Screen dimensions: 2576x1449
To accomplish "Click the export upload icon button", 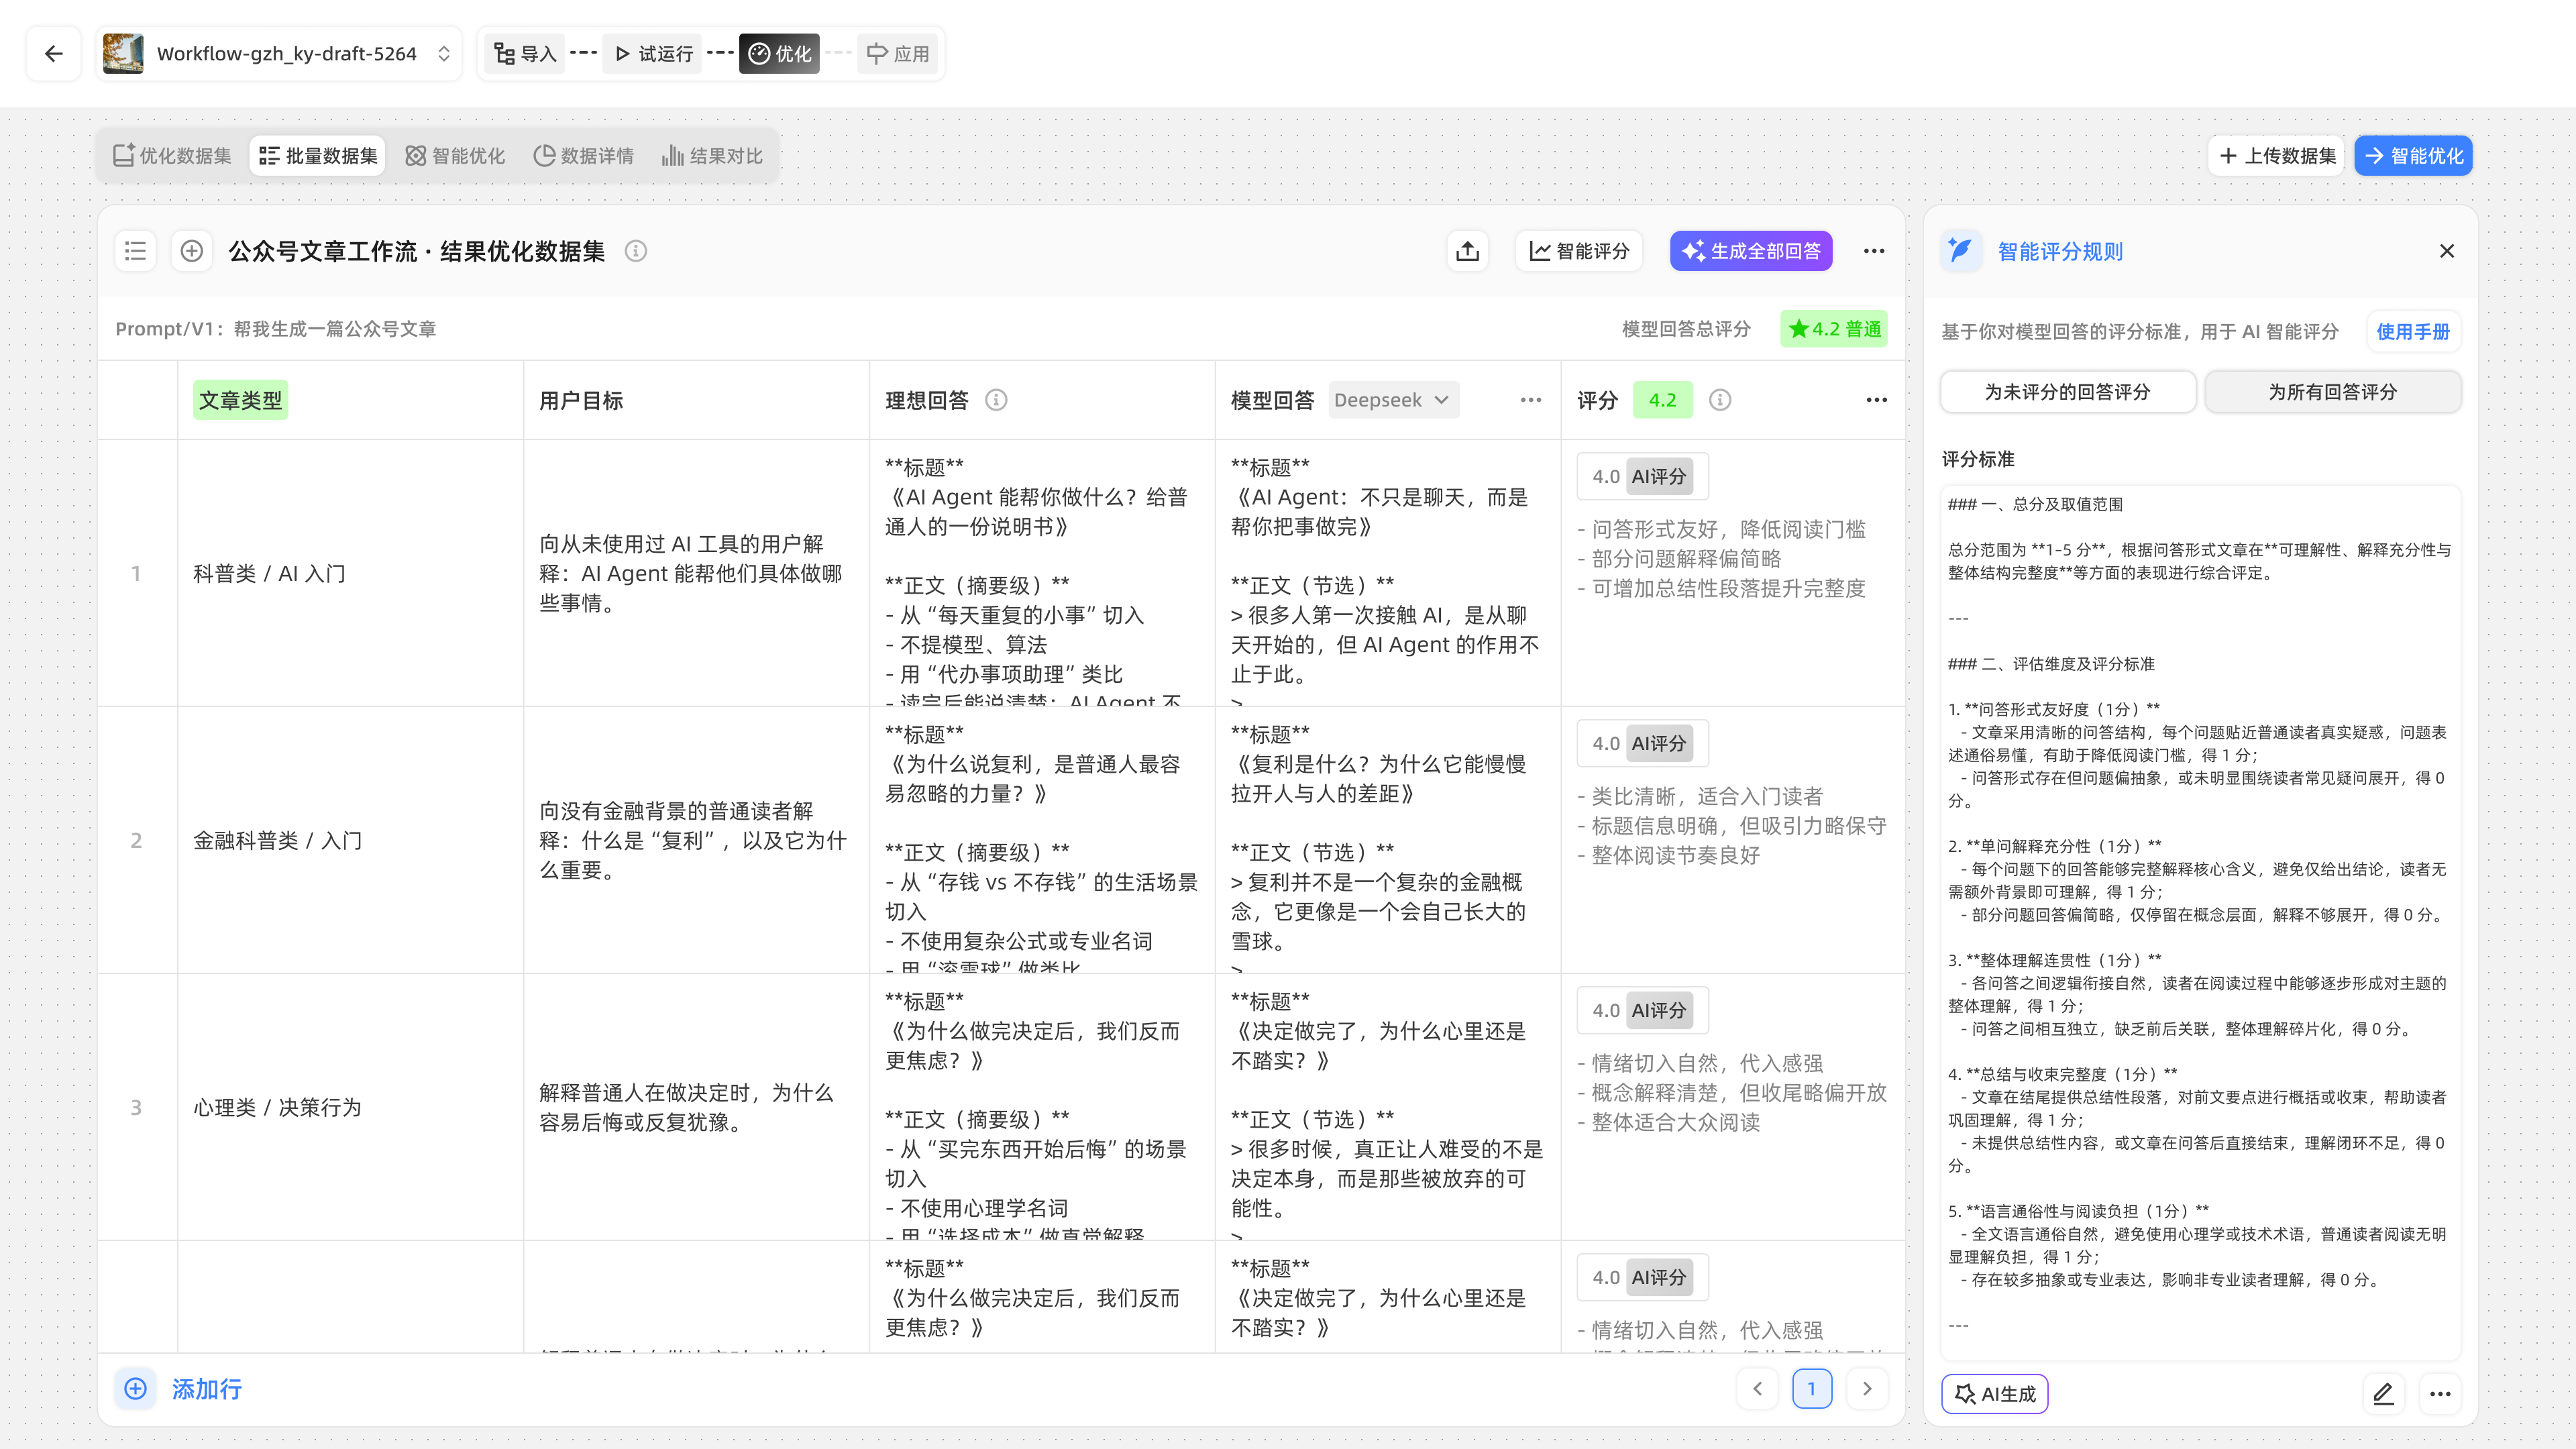I will [1467, 251].
